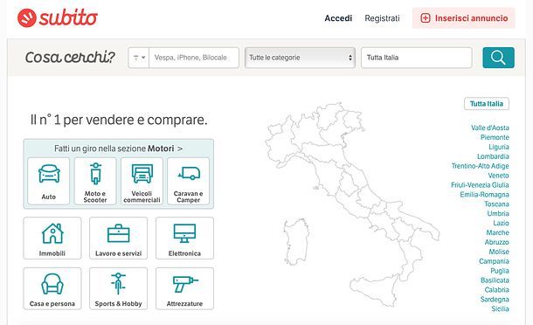
Task: Click the Registrati link
Action: 382,18
